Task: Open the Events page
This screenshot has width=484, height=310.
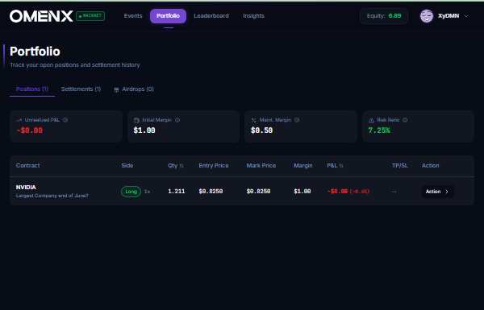Action: [133, 16]
